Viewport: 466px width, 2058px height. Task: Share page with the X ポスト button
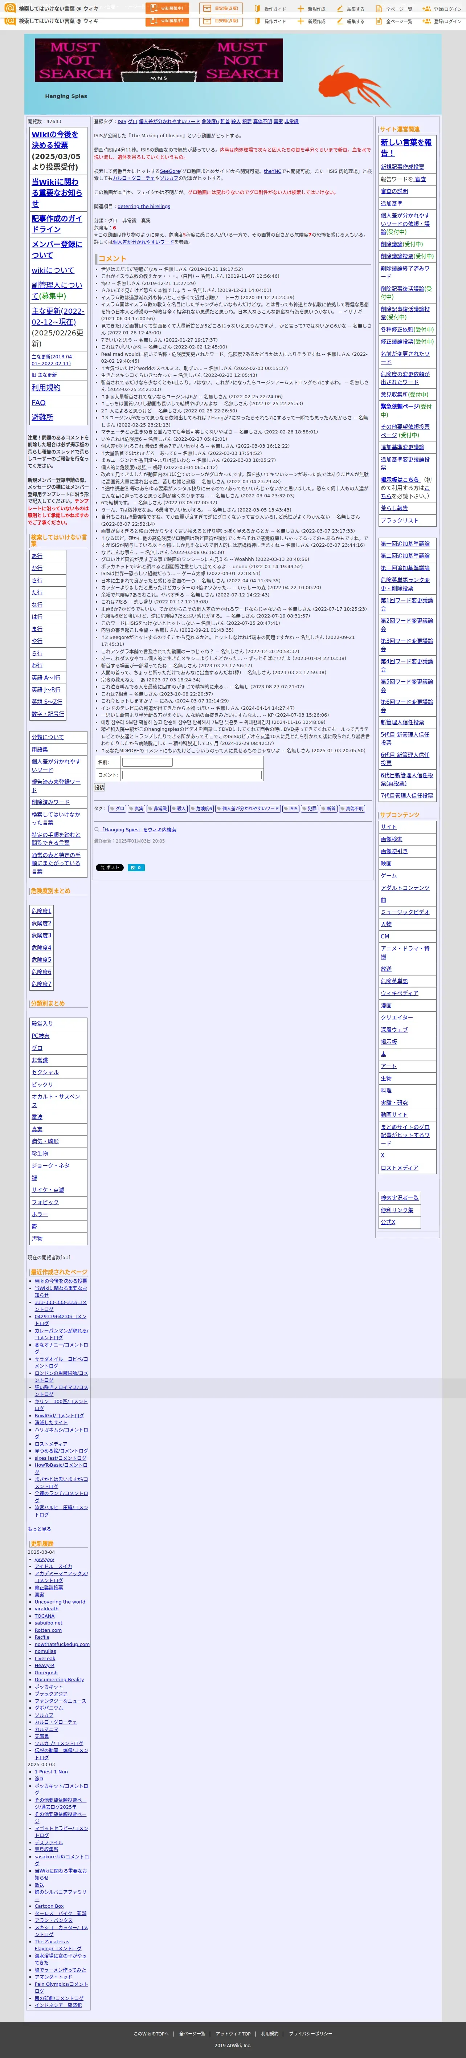(110, 868)
